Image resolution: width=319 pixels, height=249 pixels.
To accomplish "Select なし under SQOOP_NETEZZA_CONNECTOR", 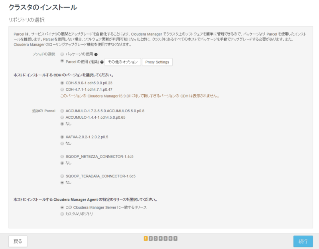I will [x=62, y=163].
